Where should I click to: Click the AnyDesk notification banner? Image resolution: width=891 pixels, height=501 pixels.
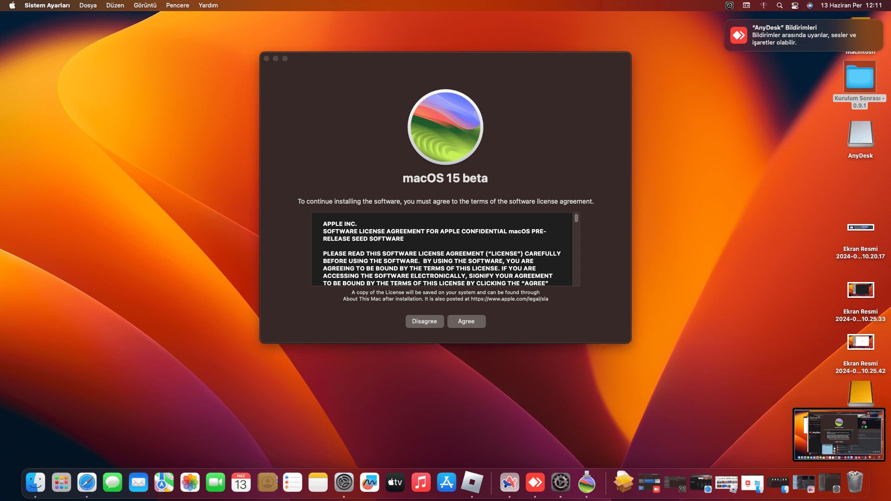click(x=803, y=35)
